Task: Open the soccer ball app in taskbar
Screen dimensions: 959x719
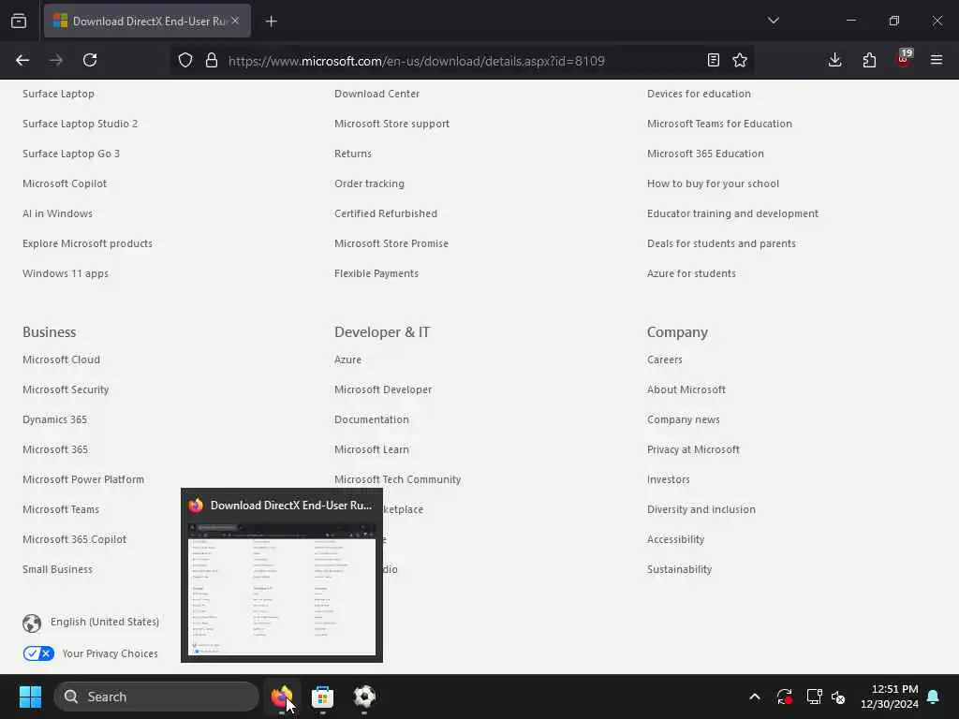Action: point(364,697)
